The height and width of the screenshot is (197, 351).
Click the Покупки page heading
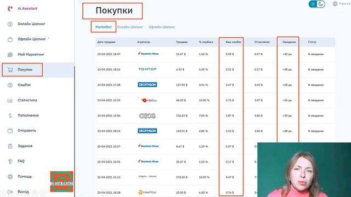114,10
